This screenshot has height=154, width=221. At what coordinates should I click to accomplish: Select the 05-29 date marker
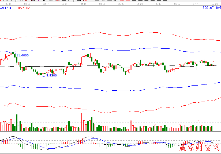click(x=139, y=4)
